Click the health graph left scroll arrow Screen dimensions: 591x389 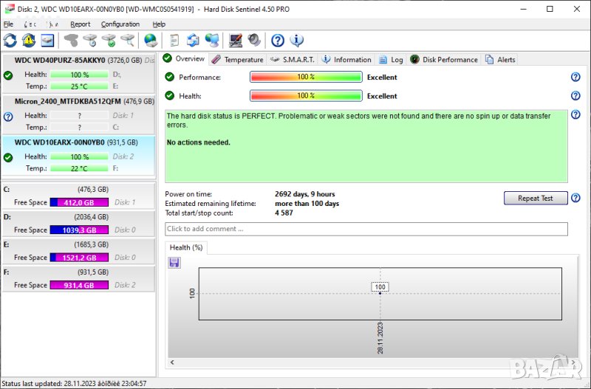[x=172, y=362]
